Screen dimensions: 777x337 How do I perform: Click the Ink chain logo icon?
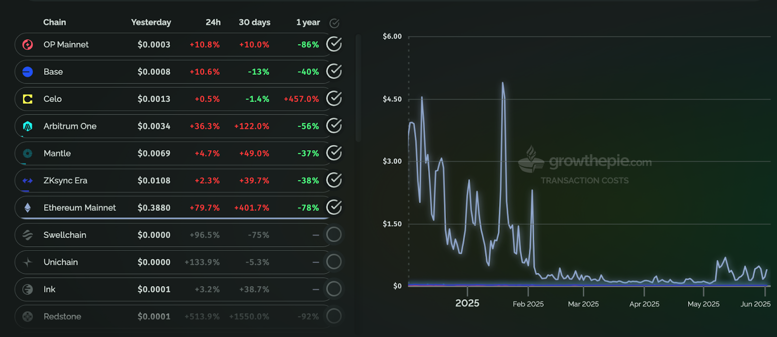[28, 289]
